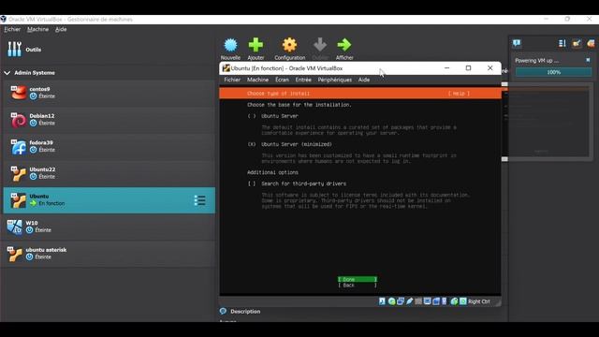Click the status icon after the optical disc
599x337 pixels.
coord(401,301)
